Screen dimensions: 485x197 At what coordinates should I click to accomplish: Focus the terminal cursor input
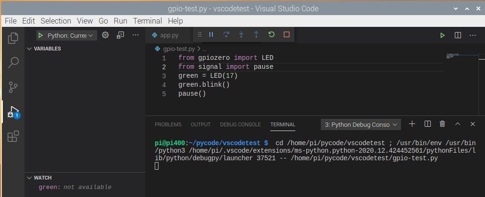pos(157,166)
